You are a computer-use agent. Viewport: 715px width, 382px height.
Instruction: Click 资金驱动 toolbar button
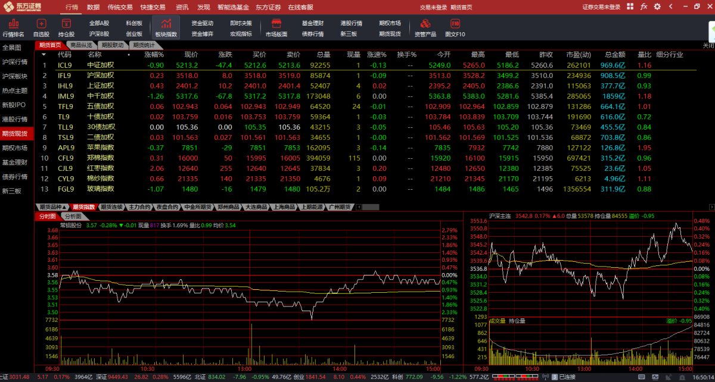pyautogui.click(x=203, y=23)
